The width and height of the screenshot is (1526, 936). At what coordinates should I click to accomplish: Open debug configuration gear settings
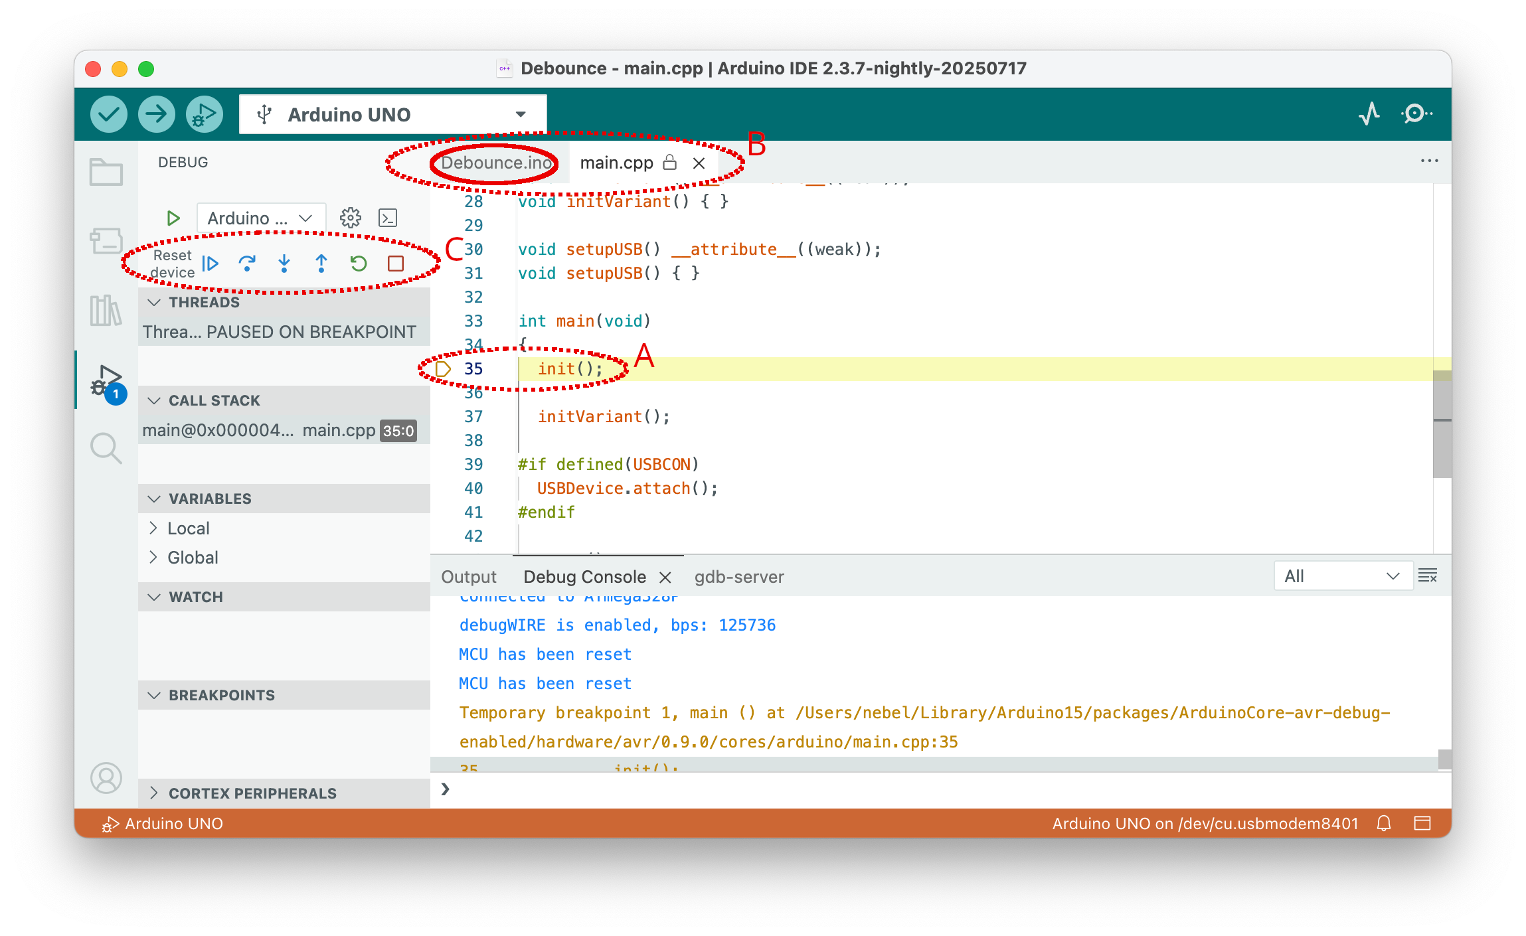point(350,218)
